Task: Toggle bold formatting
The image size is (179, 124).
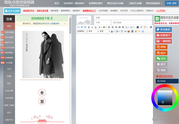Action: pyautogui.click(x=89, y=27)
